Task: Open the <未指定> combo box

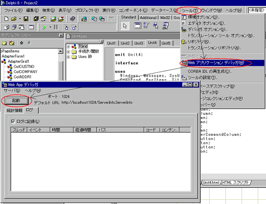Action: pos(257,10)
